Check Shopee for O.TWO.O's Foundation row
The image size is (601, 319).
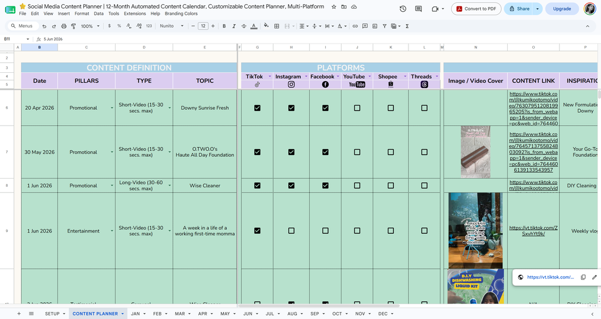[x=390, y=152]
